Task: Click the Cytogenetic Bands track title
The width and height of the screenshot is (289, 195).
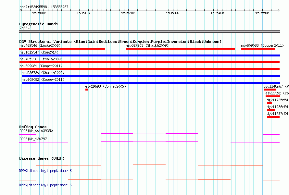Action: pyautogui.click(x=39, y=24)
